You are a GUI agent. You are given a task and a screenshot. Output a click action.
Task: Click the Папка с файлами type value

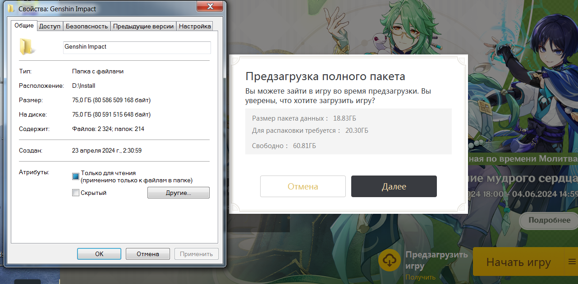pyautogui.click(x=98, y=71)
